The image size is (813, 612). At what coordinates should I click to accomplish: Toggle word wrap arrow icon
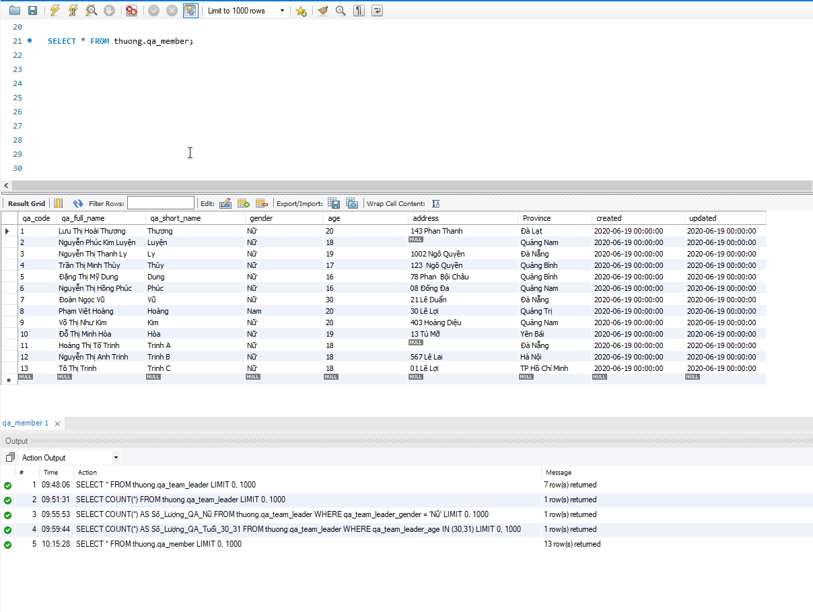click(x=378, y=11)
